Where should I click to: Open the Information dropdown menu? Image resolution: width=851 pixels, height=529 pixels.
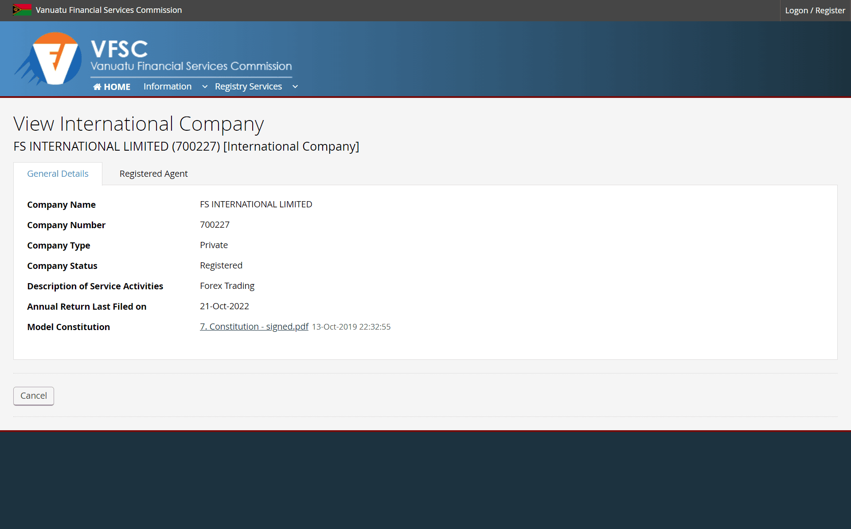[x=173, y=86]
